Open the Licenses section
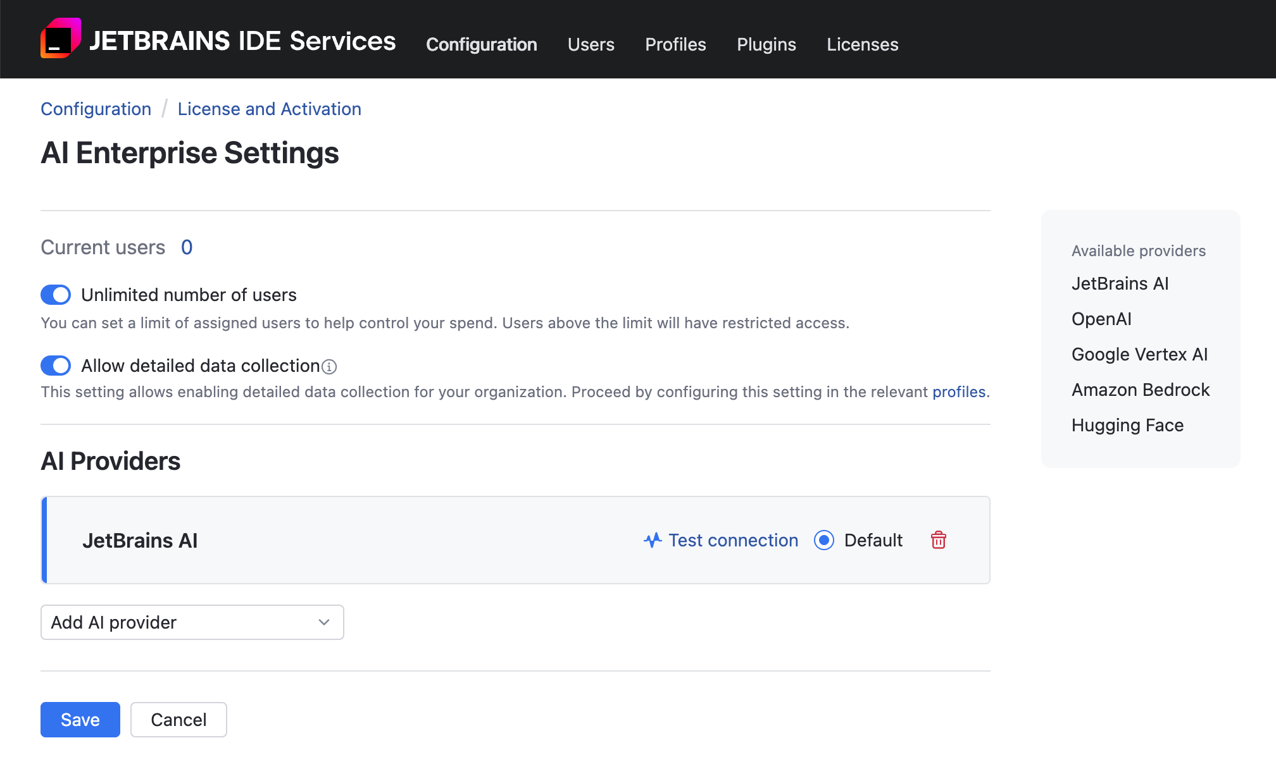 tap(862, 44)
